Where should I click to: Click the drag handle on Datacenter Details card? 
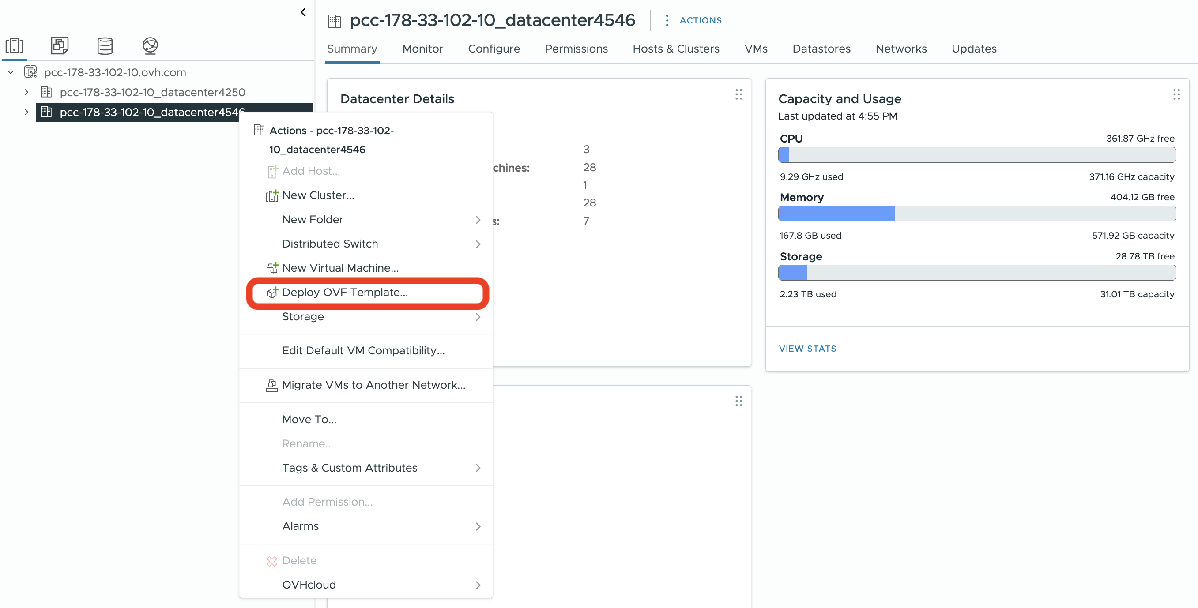pyautogui.click(x=738, y=95)
